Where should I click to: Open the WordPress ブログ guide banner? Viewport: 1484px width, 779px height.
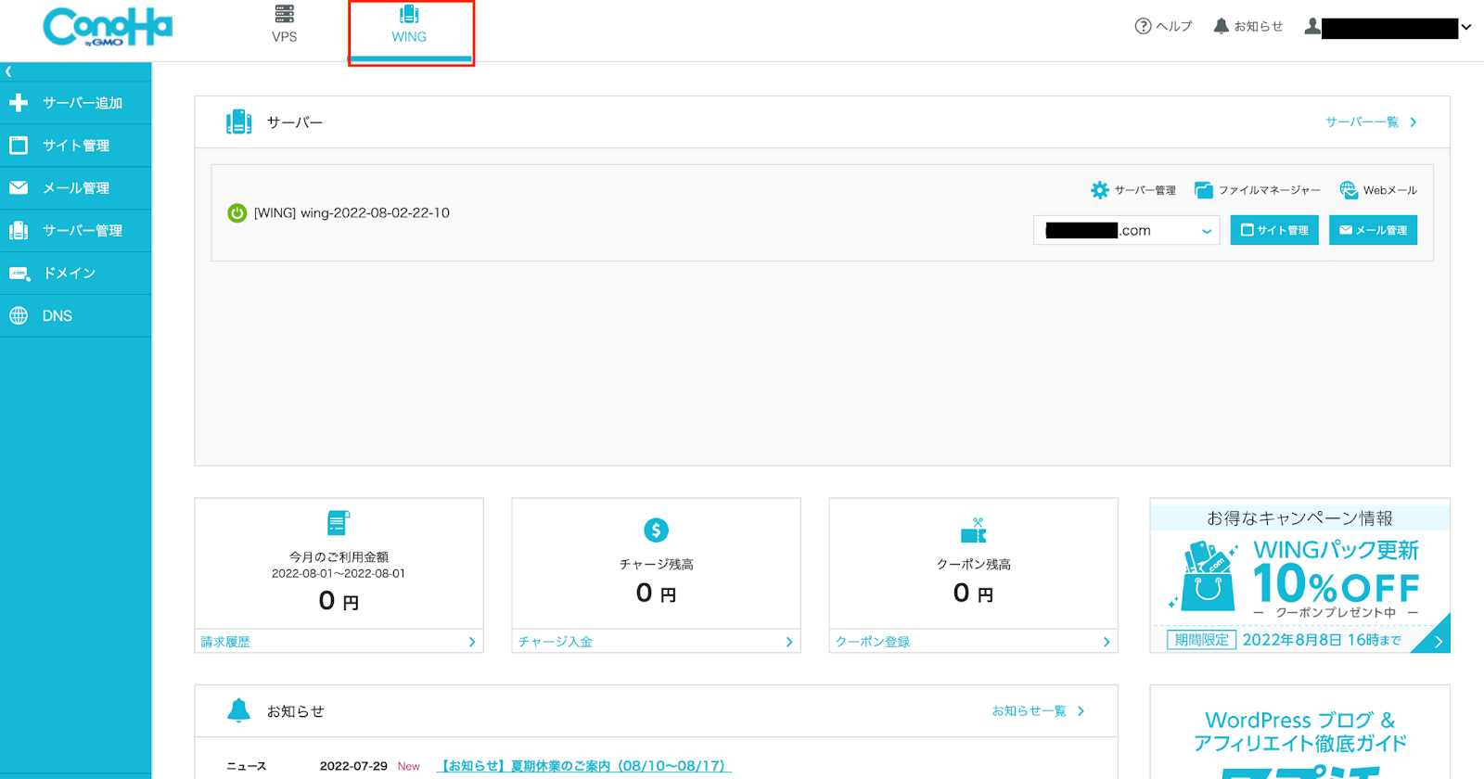[x=1299, y=733]
